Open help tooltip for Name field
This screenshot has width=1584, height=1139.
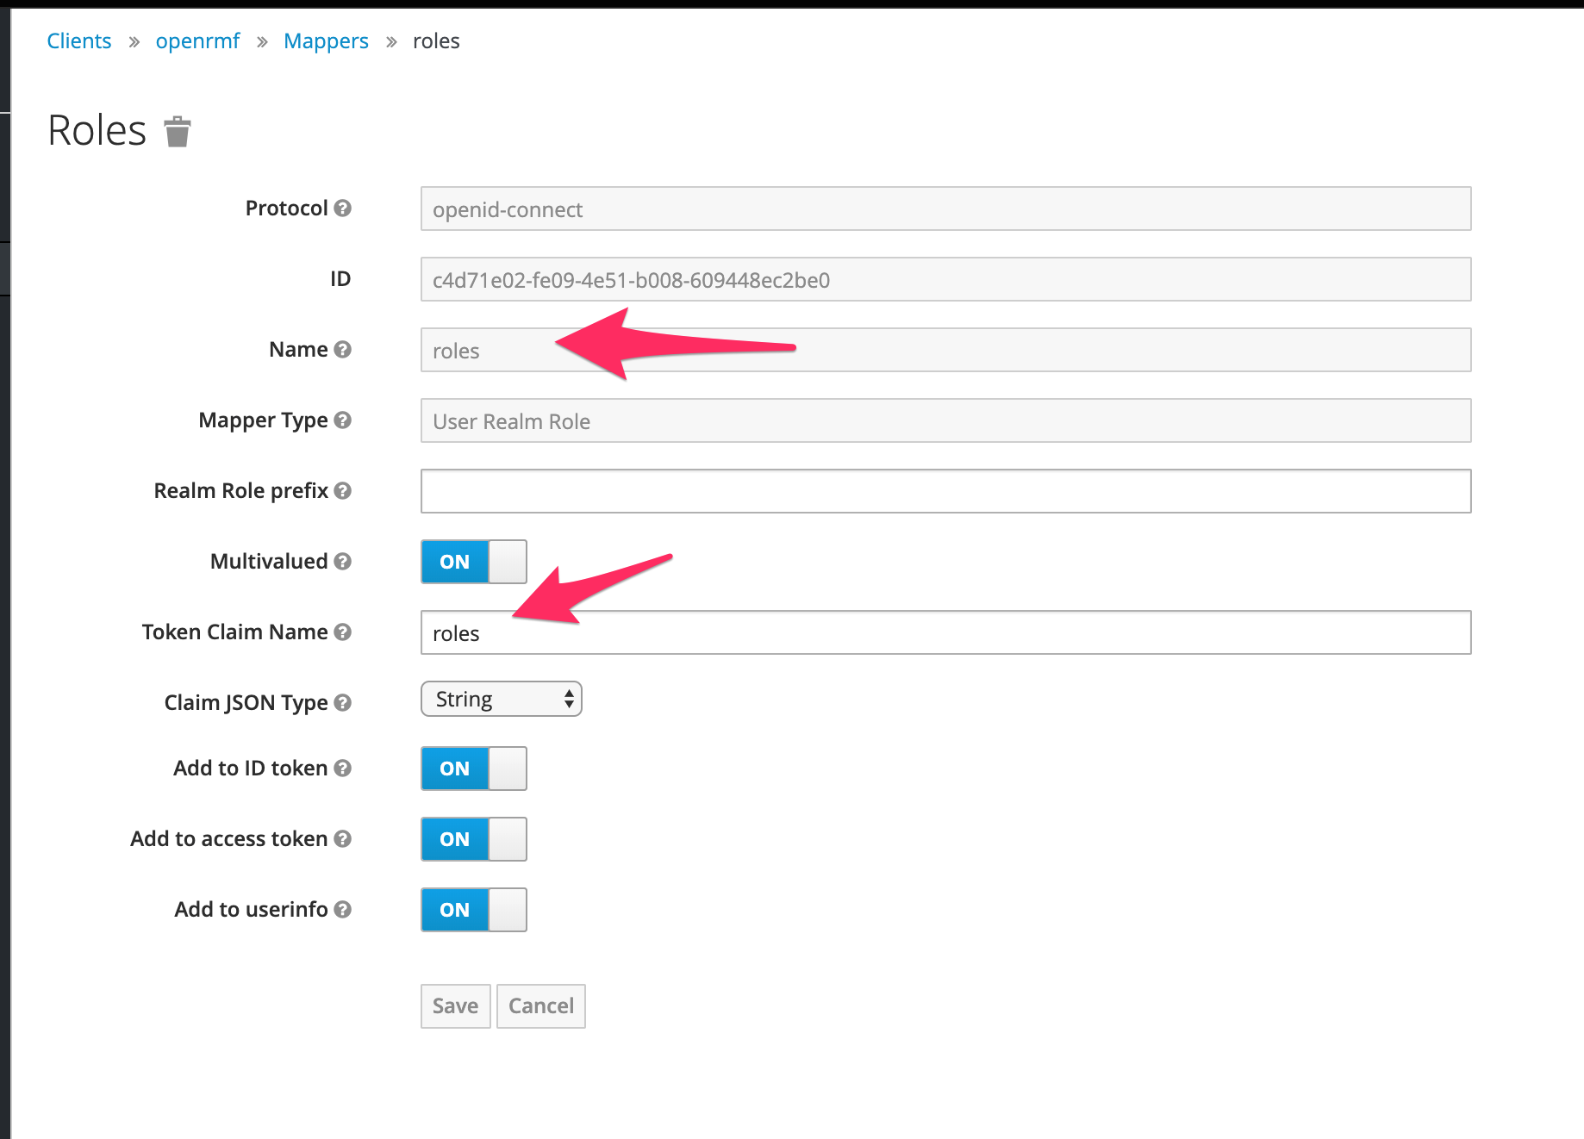342,350
